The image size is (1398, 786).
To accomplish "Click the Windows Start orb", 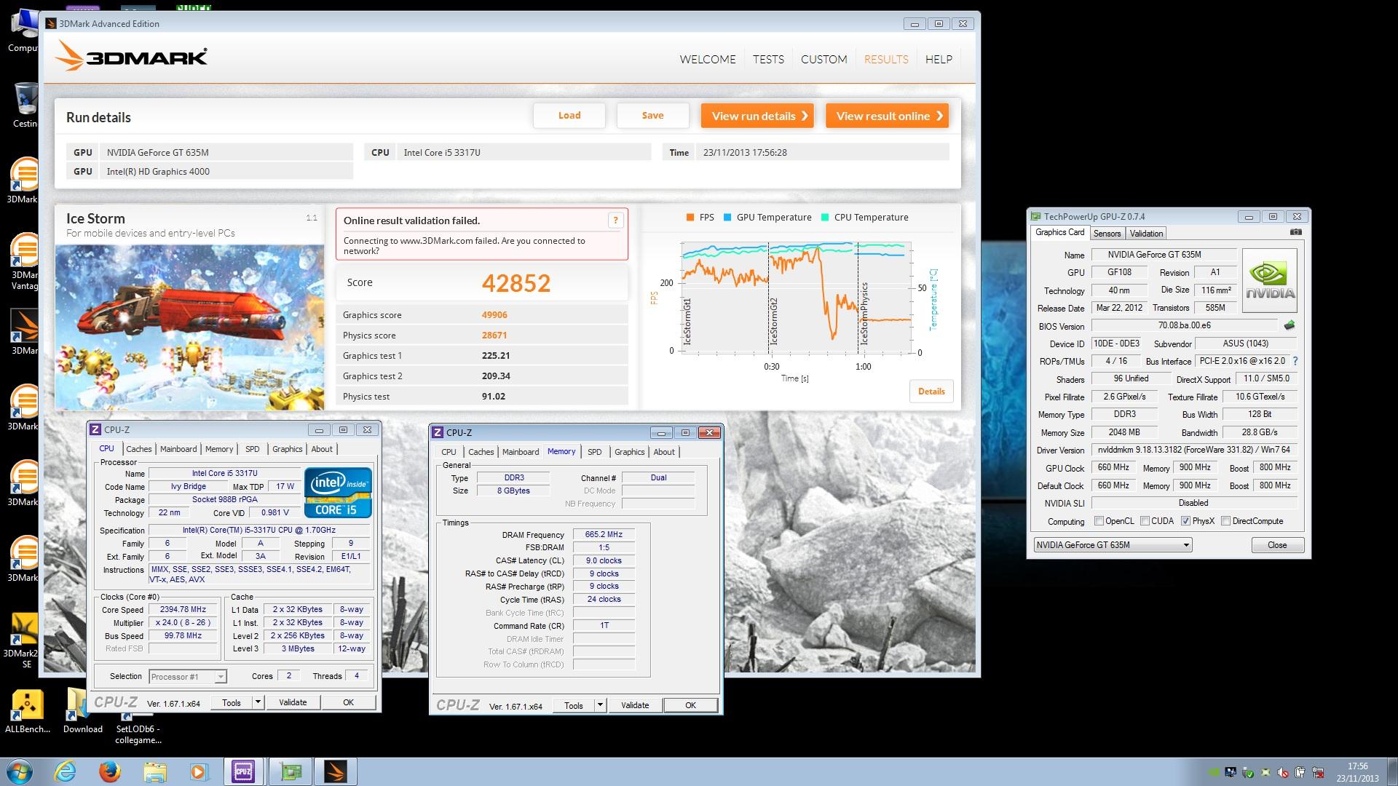I will tap(20, 771).
